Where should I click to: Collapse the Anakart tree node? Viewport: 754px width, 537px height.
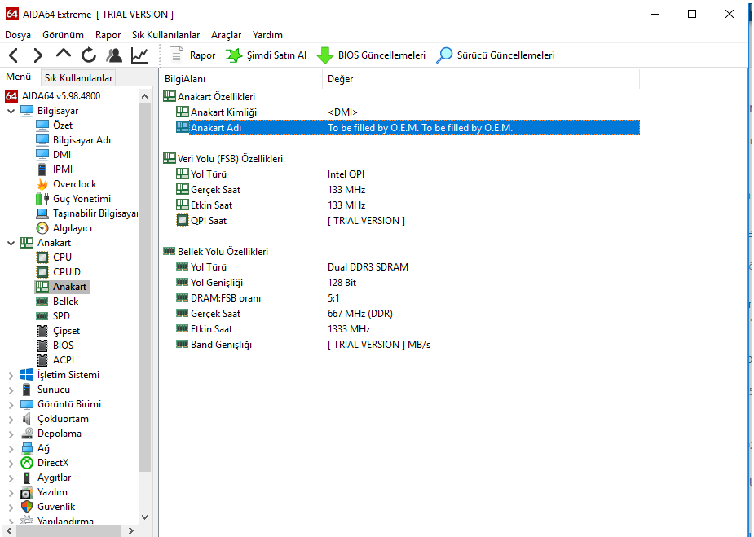point(11,244)
